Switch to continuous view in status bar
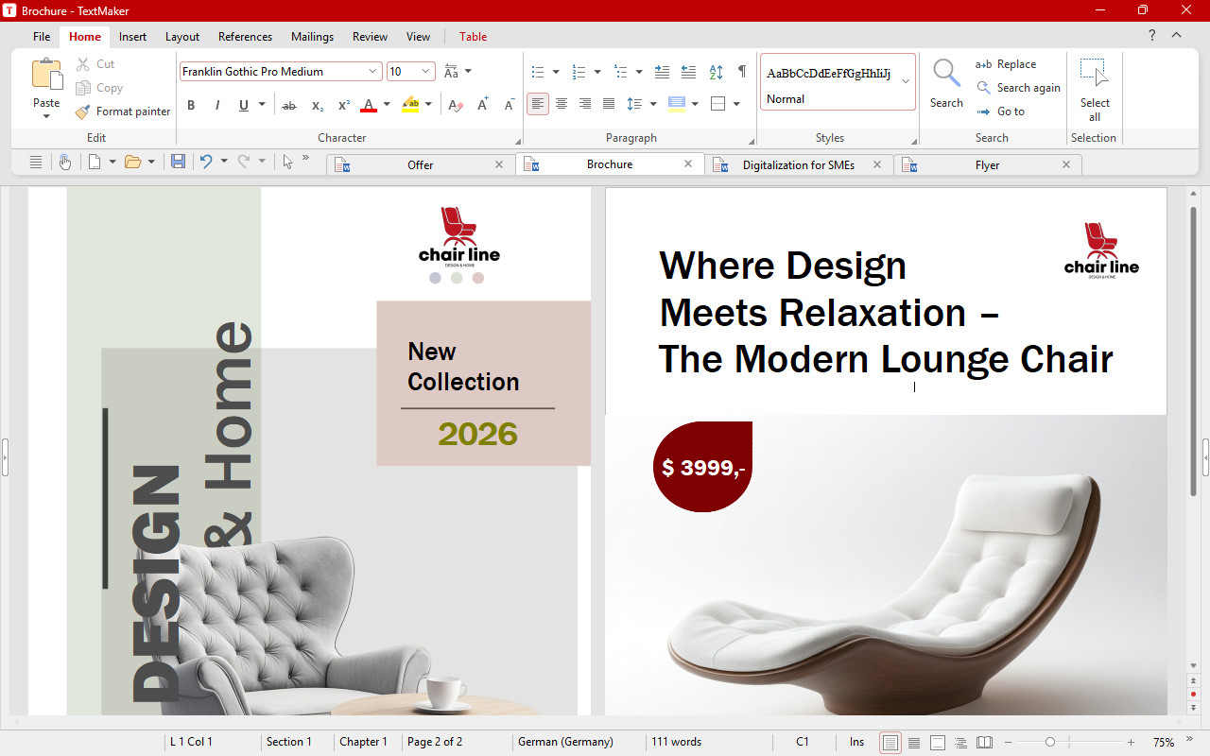Screen dimensions: 1210x756 tap(914, 743)
